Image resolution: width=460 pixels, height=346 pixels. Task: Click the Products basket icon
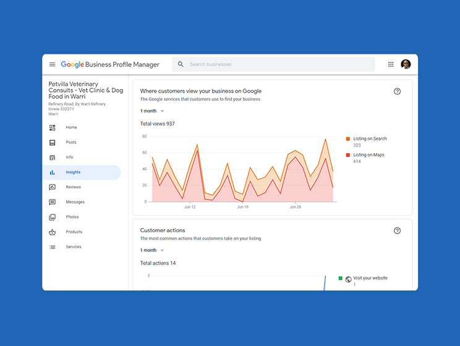(x=52, y=232)
